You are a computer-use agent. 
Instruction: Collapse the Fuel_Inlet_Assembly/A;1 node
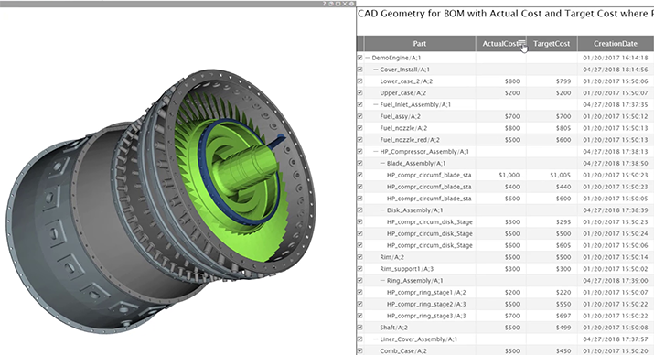(x=375, y=104)
